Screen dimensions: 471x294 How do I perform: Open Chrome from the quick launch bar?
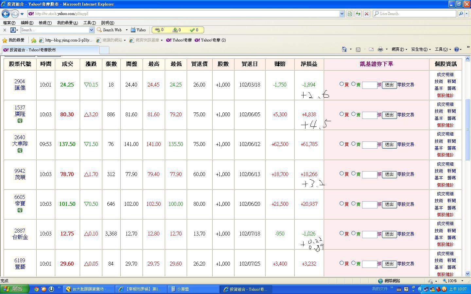point(36,289)
